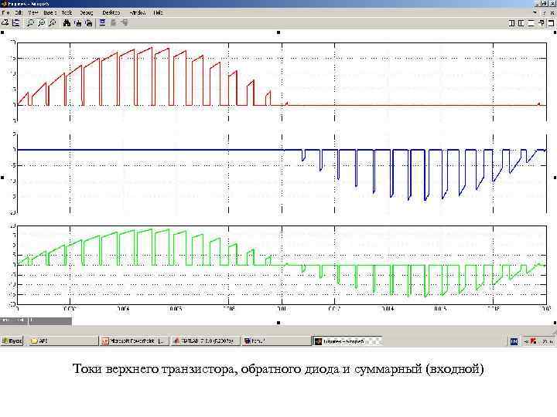The height and width of the screenshot is (417, 557).
Task: Click the tile top-bottom layout icon
Action: point(521,23)
